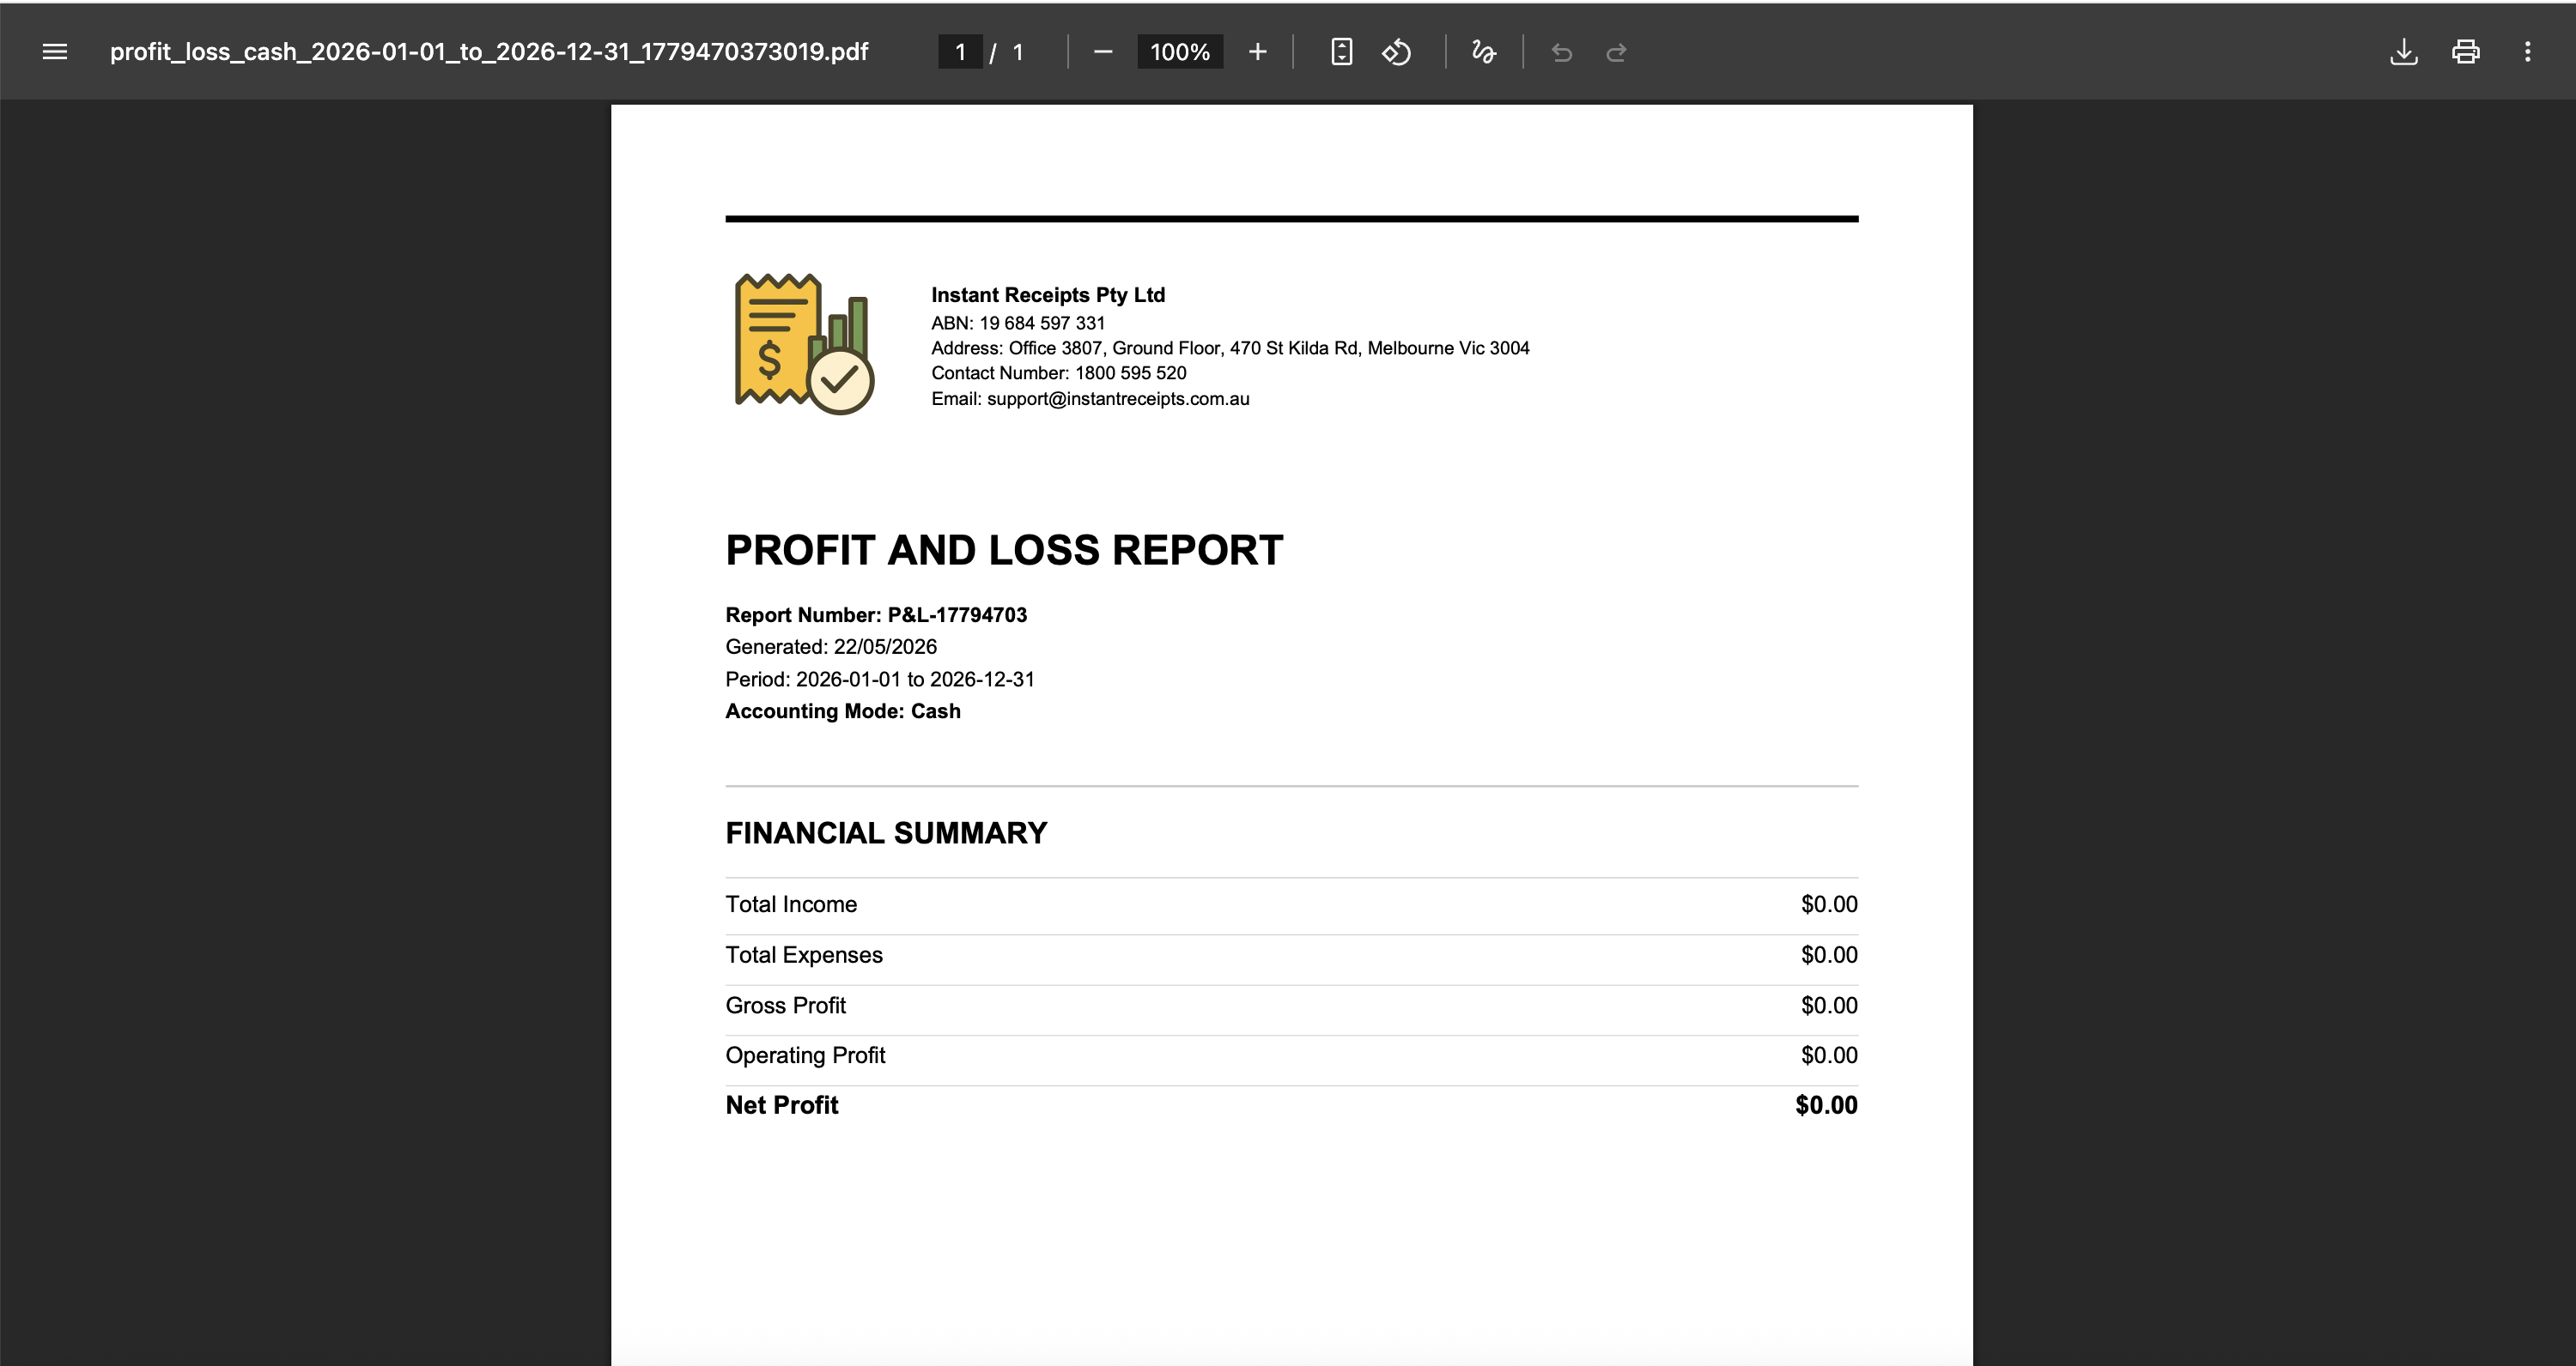Click Contact Number: 1800 595 520
This screenshot has width=2576, height=1366.
point(1059,372)
